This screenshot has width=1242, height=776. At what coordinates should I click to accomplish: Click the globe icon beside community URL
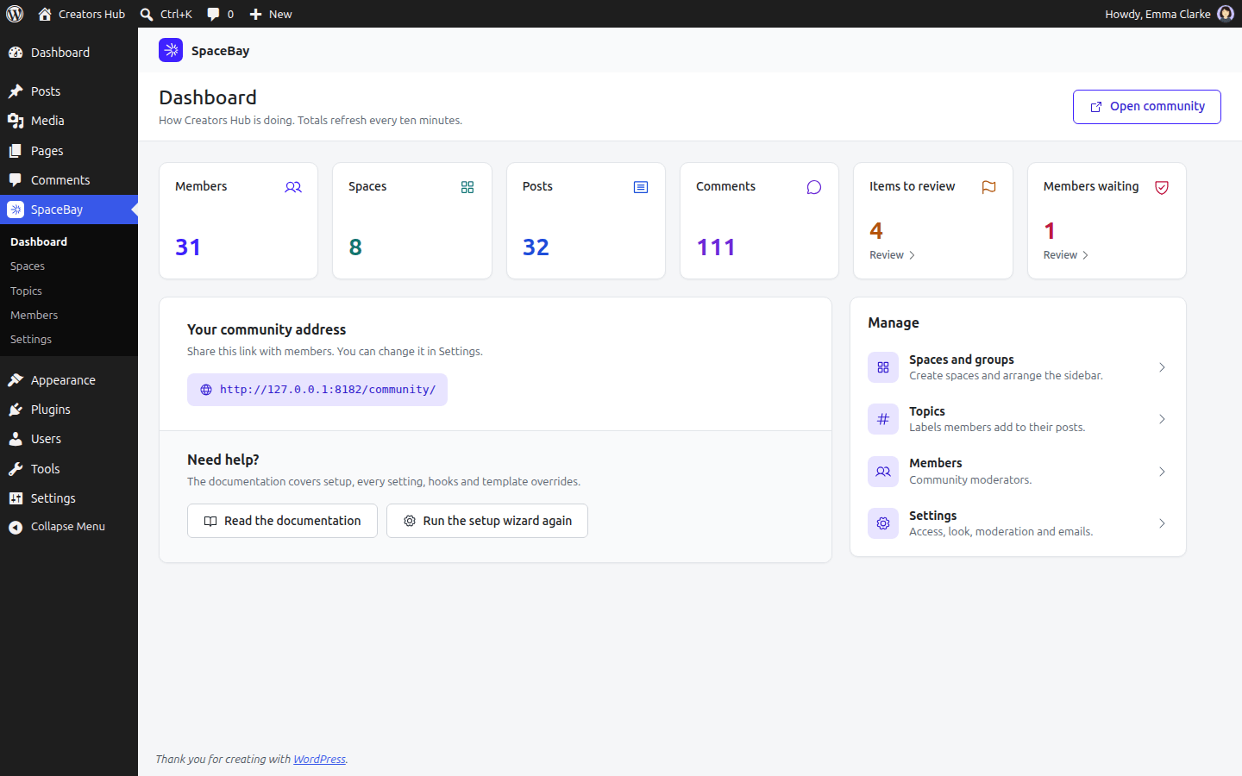point(206,390)
